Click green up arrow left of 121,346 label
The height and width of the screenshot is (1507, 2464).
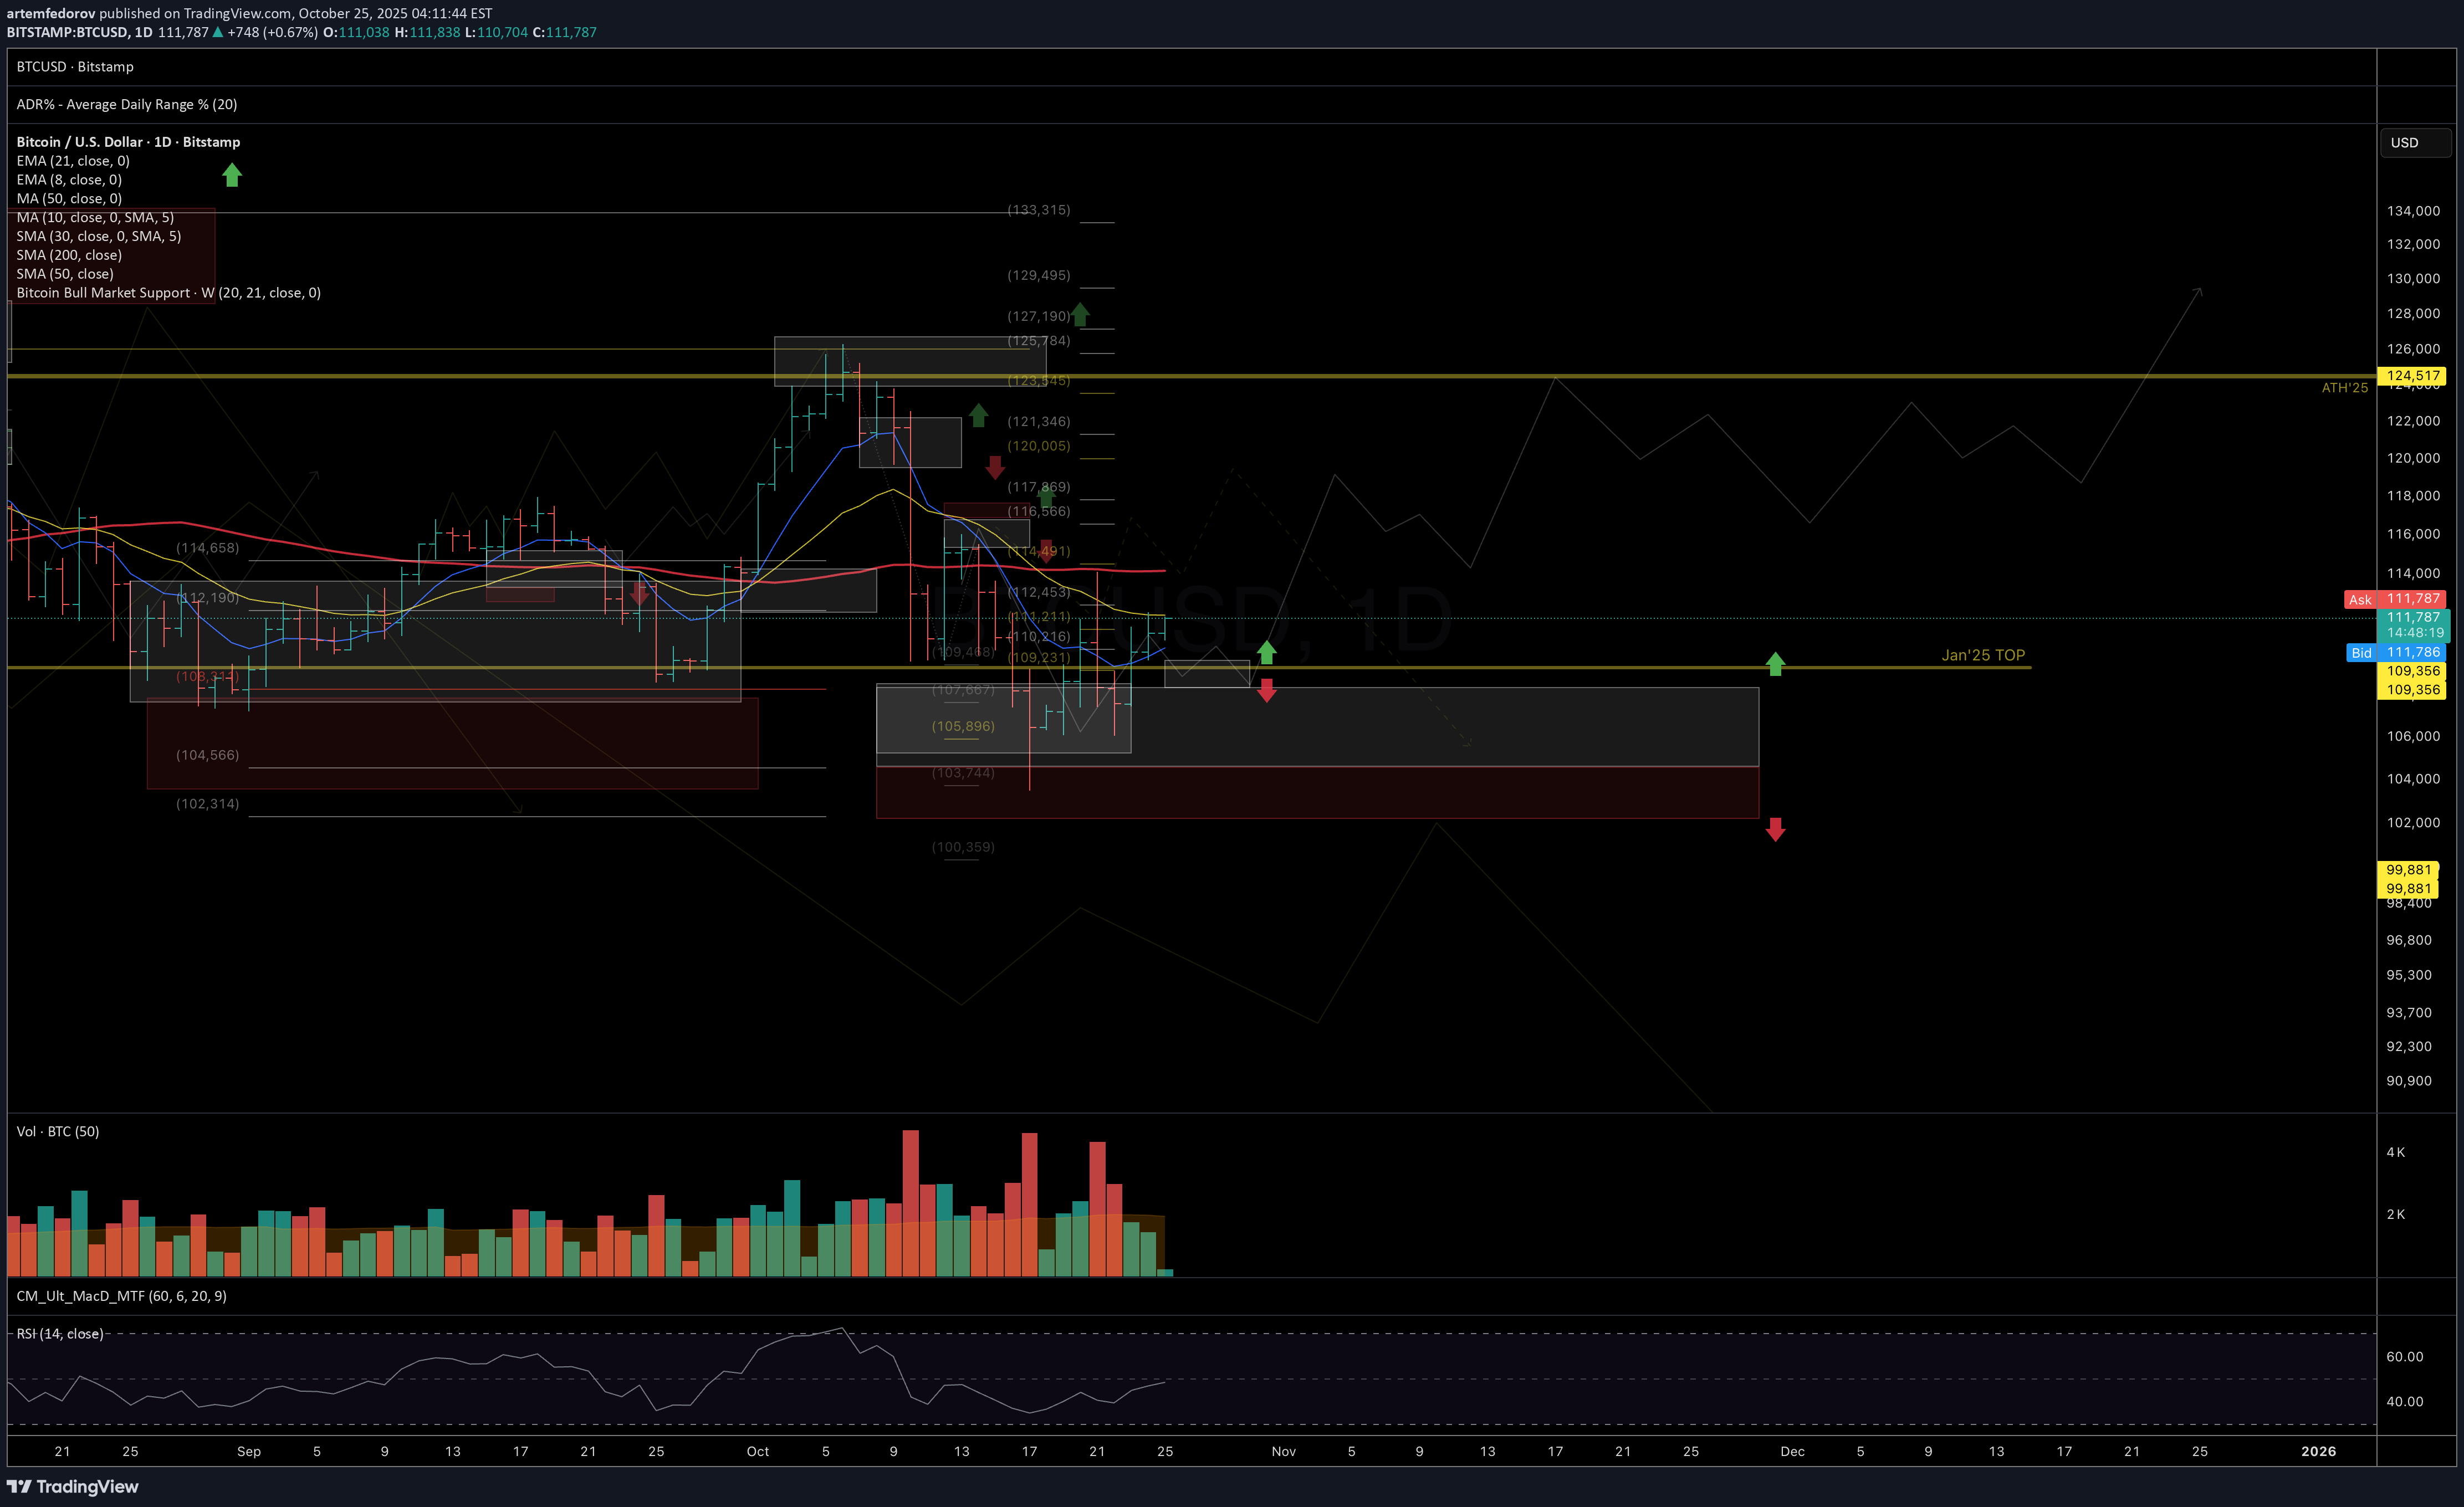click(x=978, y=414)
